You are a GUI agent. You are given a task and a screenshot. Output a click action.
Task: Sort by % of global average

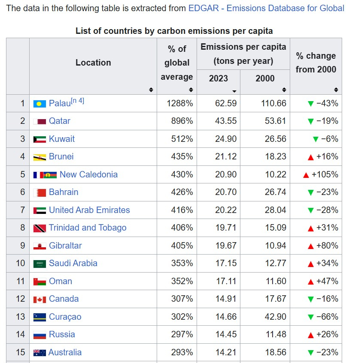(191, 90)
